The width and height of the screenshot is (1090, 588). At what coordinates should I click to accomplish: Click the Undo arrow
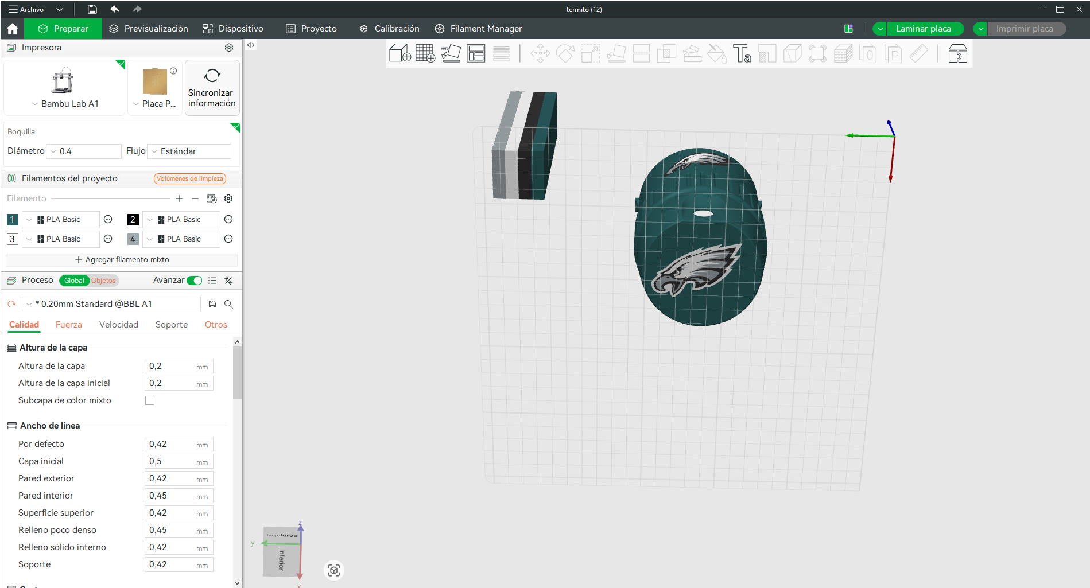pos(115,9)
